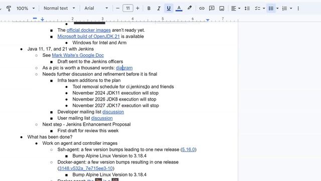The image size is (321, 181).
Task: Click 'Next step - Jenkins Enhancement Proposal' line
Action: (86, 124)
